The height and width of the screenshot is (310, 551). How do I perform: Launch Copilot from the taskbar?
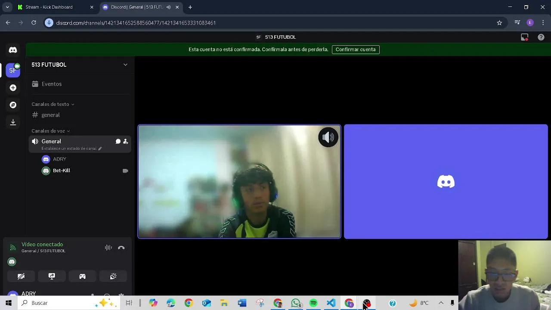pyautogui.click(x=153, y=303)
